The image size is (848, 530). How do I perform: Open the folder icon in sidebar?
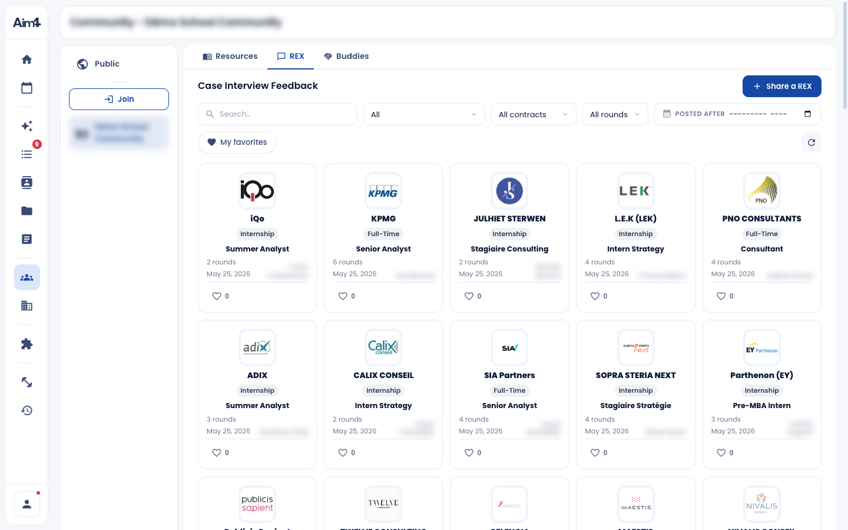point(26,211)
